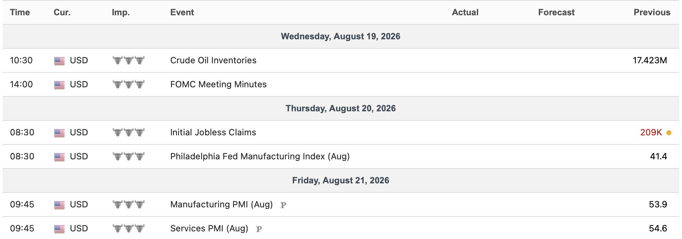Click the 17.423M previous value

pos(650,60)
